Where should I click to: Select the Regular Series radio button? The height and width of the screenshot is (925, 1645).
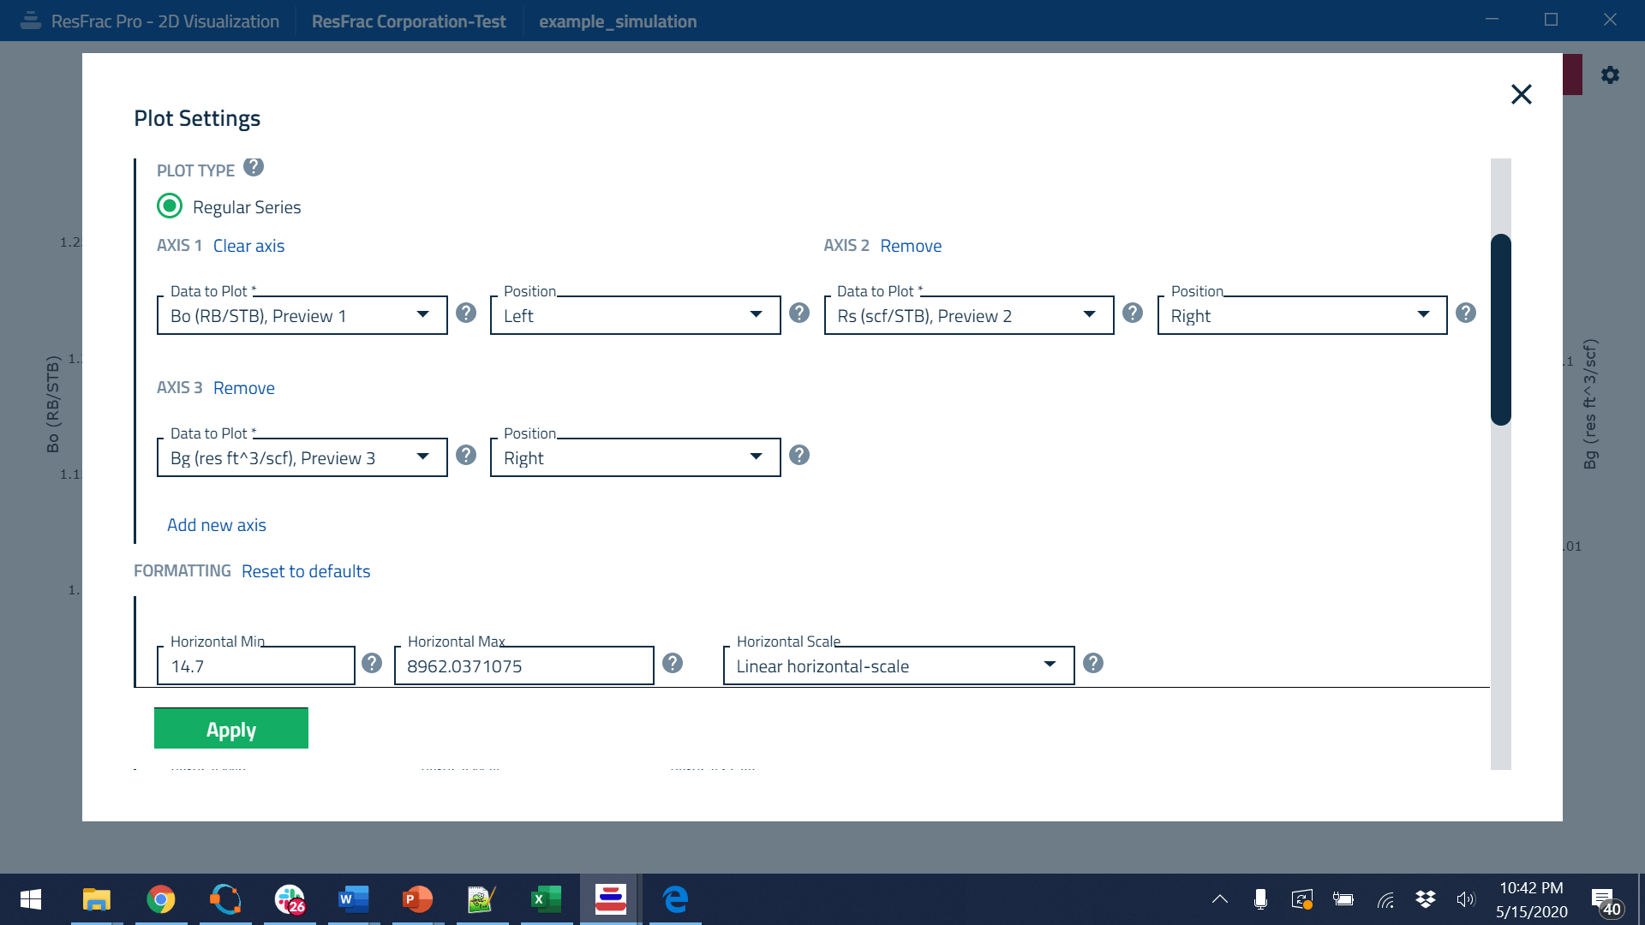point(170,206)
